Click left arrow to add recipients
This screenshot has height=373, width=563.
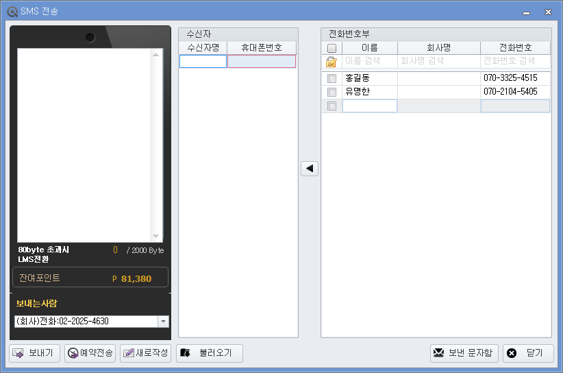click(x=310, y=169)
